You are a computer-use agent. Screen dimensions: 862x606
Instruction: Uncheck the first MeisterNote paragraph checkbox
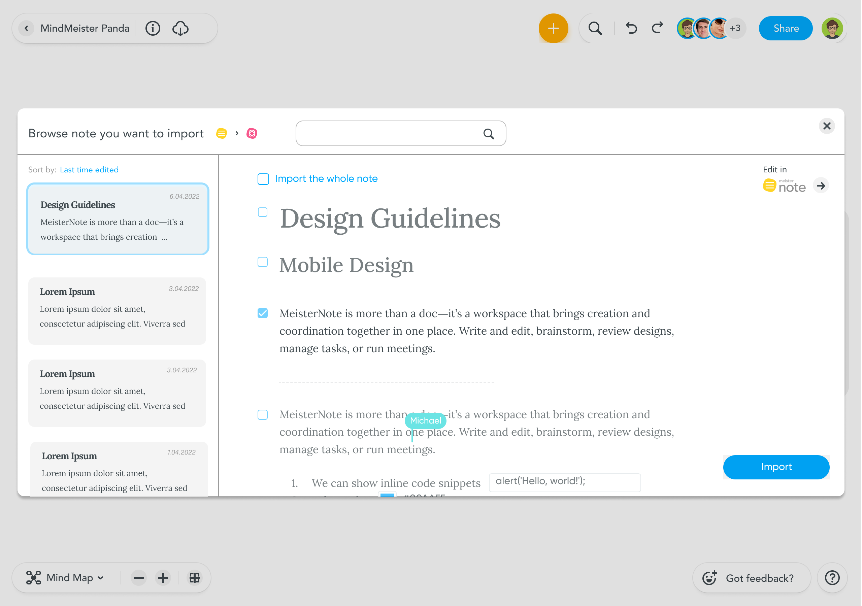pos(263,313)
